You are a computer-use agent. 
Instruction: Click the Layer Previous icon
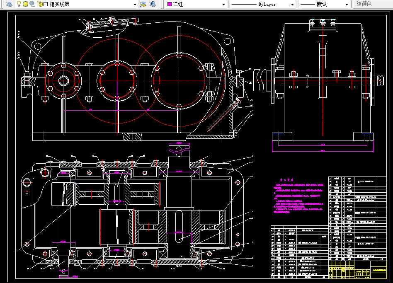[153, 4]
